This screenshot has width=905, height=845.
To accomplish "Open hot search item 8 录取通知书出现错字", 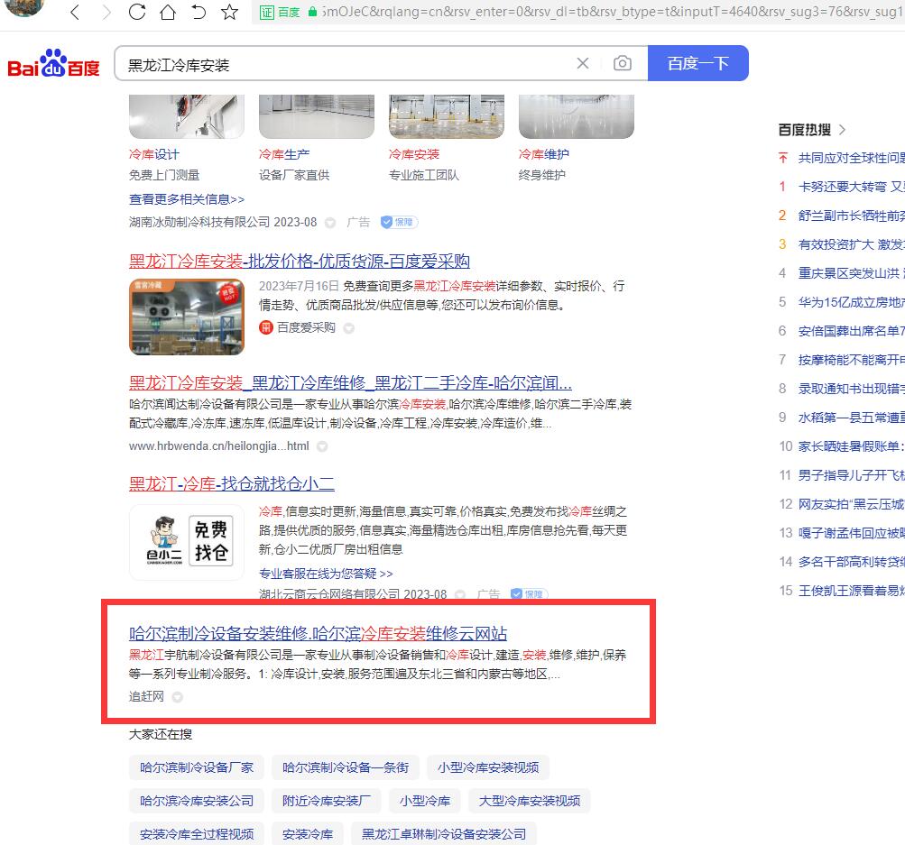I will [x=852, y=389].
